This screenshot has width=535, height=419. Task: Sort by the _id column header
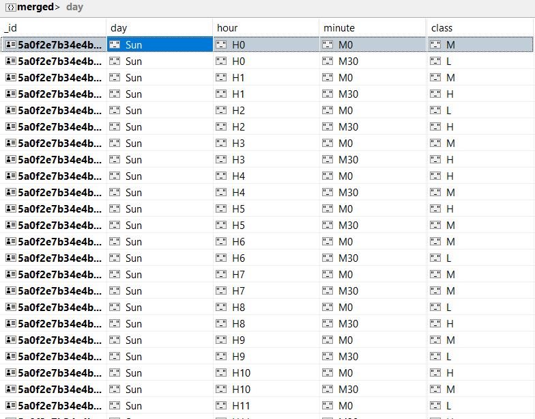(x=53, y=27)
